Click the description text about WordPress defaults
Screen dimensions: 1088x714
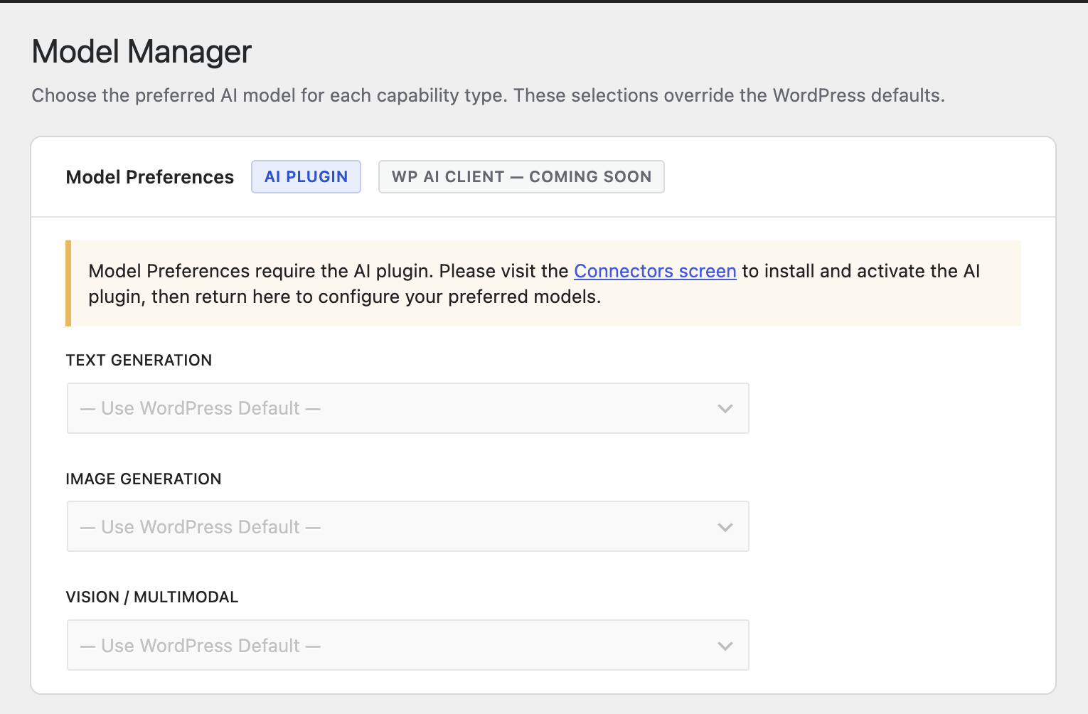point(488,95)
